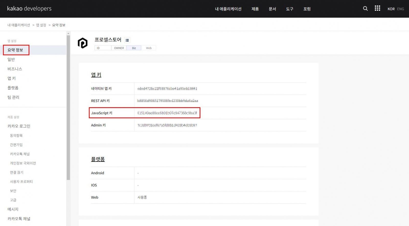Click 내 애플리케이션 breadcrumb link

click(19, 25)
